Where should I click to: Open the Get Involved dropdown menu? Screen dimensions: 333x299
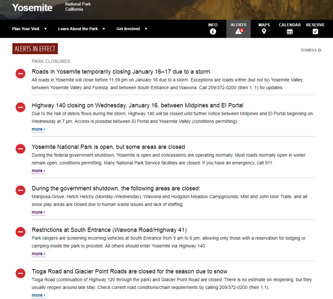point(132,28)
